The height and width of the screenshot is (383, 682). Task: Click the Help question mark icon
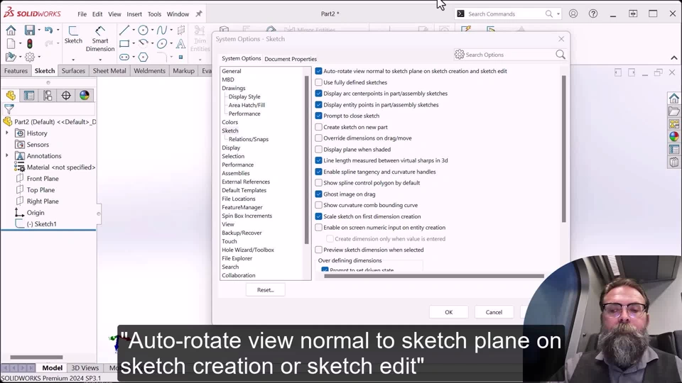592,14
